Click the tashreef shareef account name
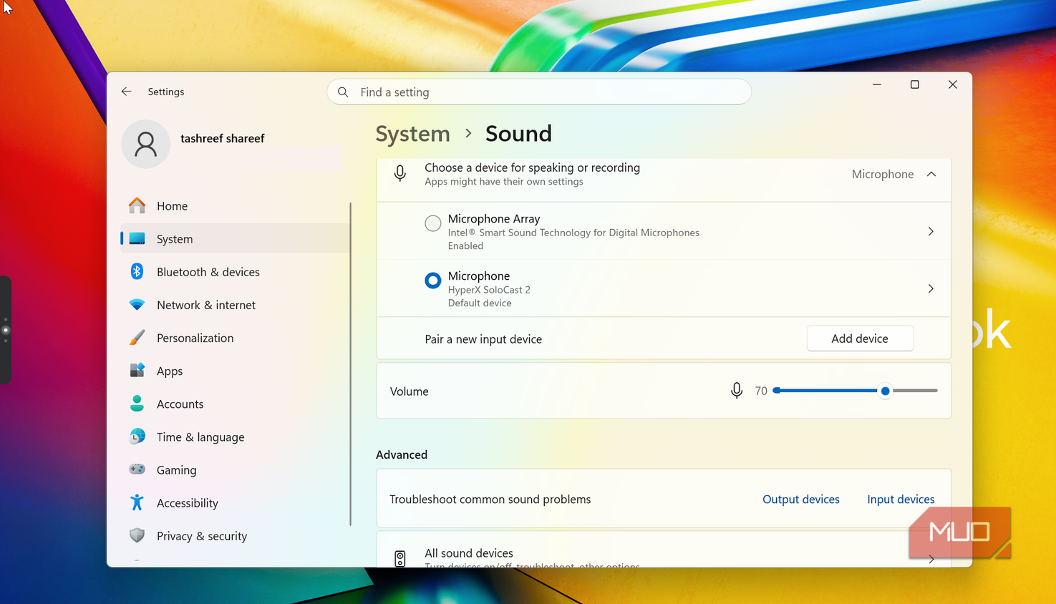Screen dimensions: 1056x604 222,138
